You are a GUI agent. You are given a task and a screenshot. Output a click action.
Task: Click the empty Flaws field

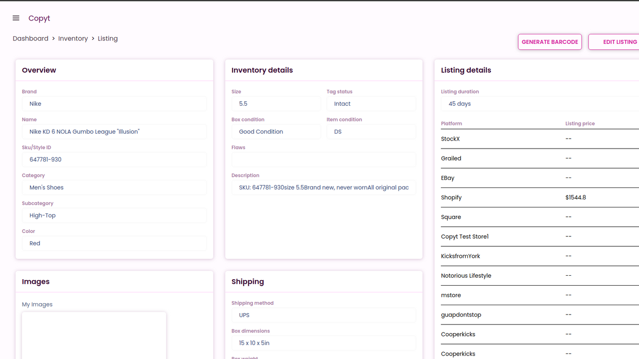coord(323,160)
